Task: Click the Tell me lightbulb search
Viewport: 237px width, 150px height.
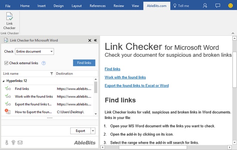Action: pos(181,6)
